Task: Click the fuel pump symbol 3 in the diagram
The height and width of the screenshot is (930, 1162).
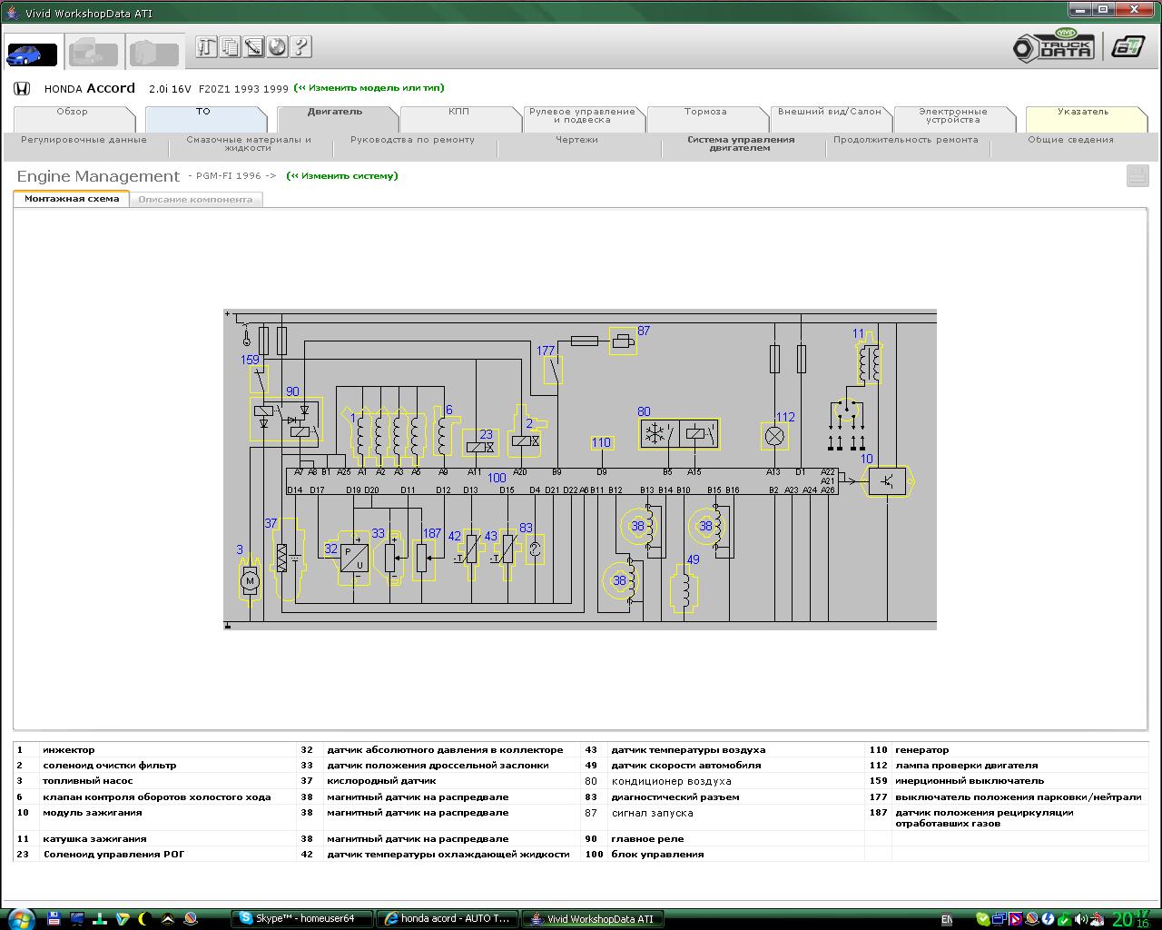Action: pos(249,579)
